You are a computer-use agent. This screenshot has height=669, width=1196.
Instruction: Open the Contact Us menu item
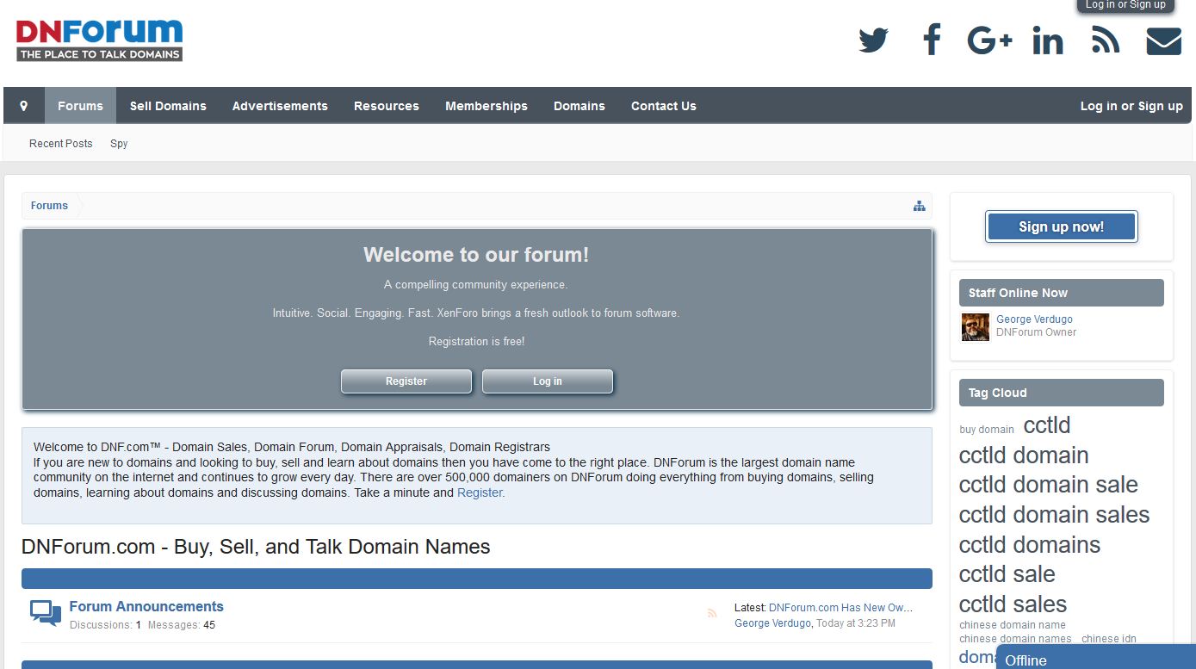tap(664, 106)
